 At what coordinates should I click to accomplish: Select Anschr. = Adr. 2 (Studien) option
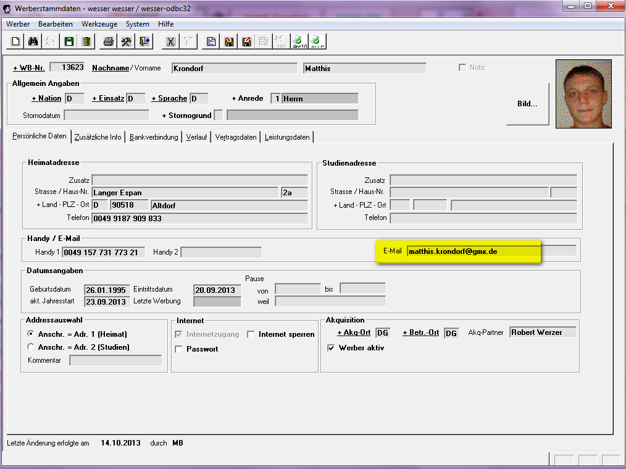31,347
